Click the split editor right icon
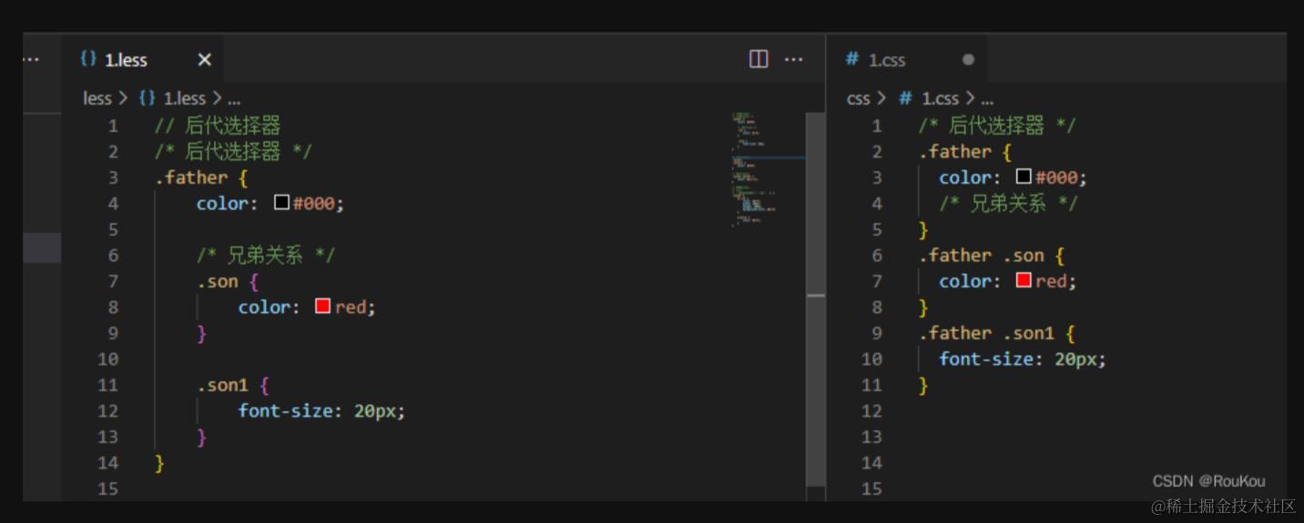 click(x=758, y=59)
